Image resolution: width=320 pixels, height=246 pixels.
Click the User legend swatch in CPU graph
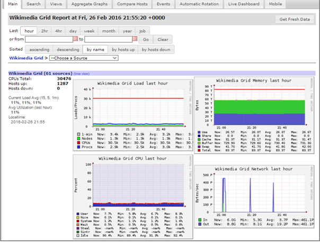[x=78, y=214]
